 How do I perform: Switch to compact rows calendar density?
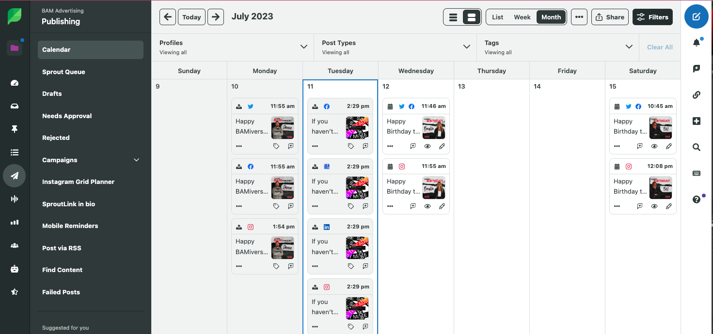click(453, 17)
